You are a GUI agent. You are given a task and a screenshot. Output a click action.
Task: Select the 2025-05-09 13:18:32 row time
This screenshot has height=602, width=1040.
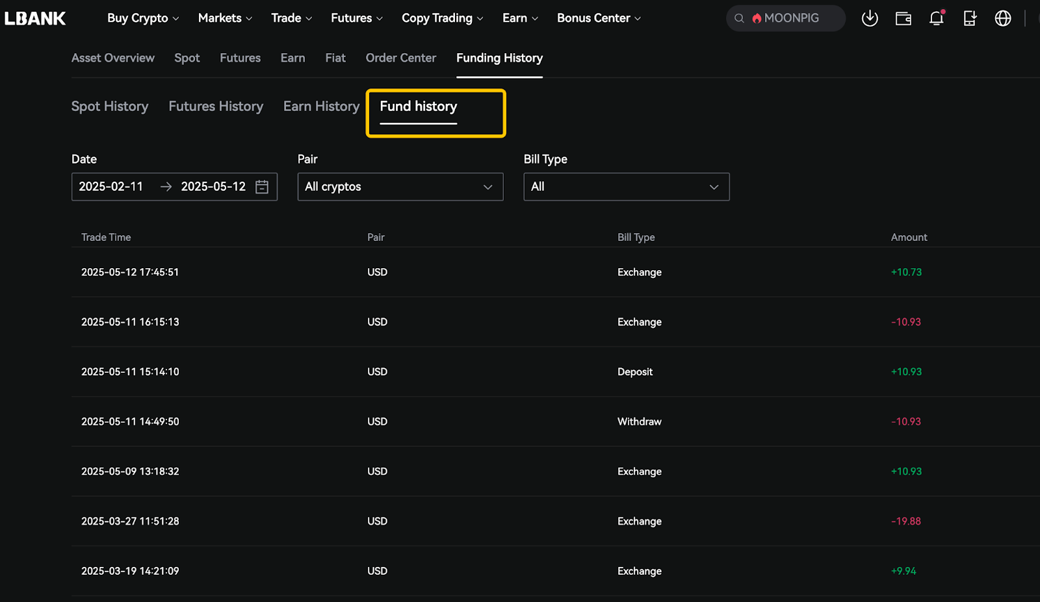[x=130, y=471]
